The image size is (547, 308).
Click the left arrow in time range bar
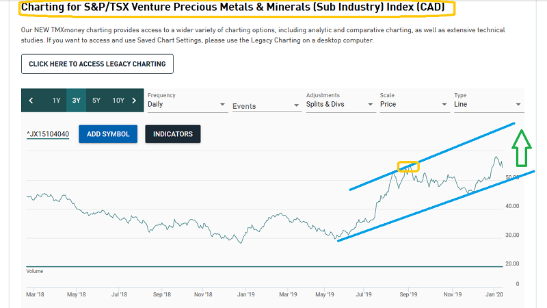click(x=31, y=101)
